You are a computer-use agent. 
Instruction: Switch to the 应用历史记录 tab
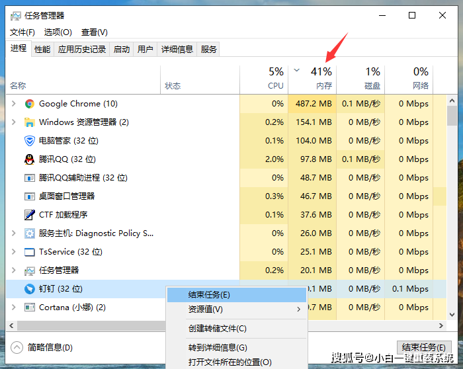(82, 50)
